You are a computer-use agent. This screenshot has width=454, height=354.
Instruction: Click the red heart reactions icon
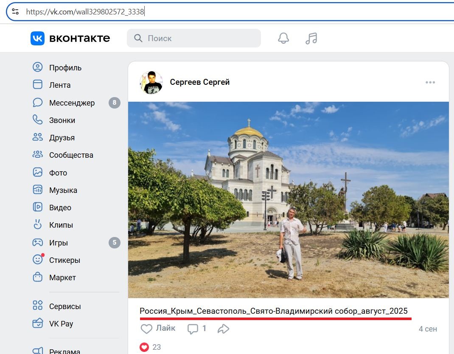[x=144, y=347]
